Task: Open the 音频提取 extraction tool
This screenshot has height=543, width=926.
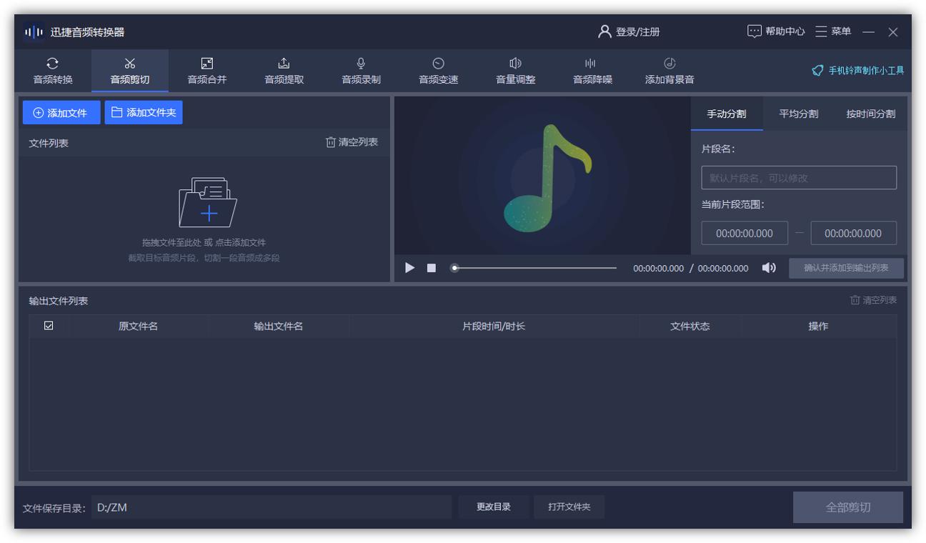Action: click(x=283, y=71)
